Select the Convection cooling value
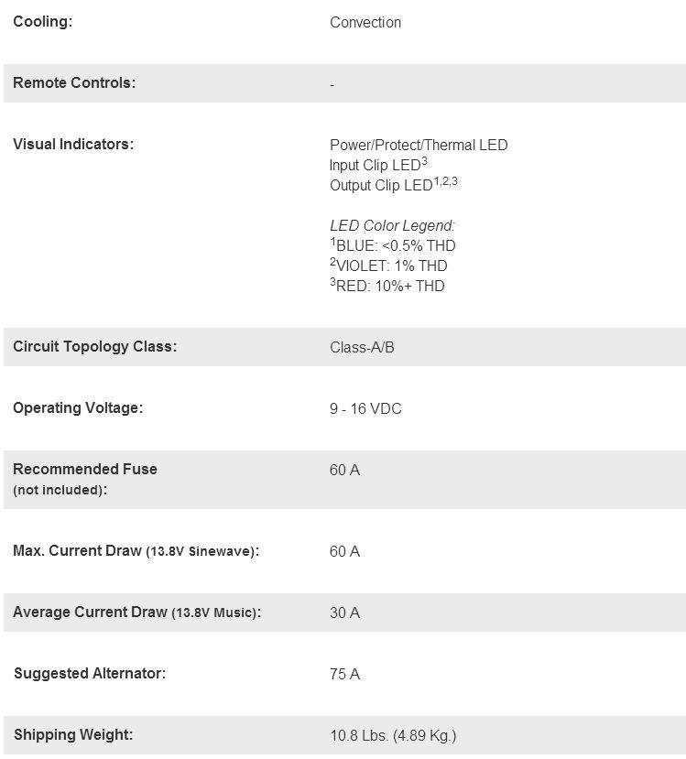This screenshot has height=759, width=686. [365, 22]
